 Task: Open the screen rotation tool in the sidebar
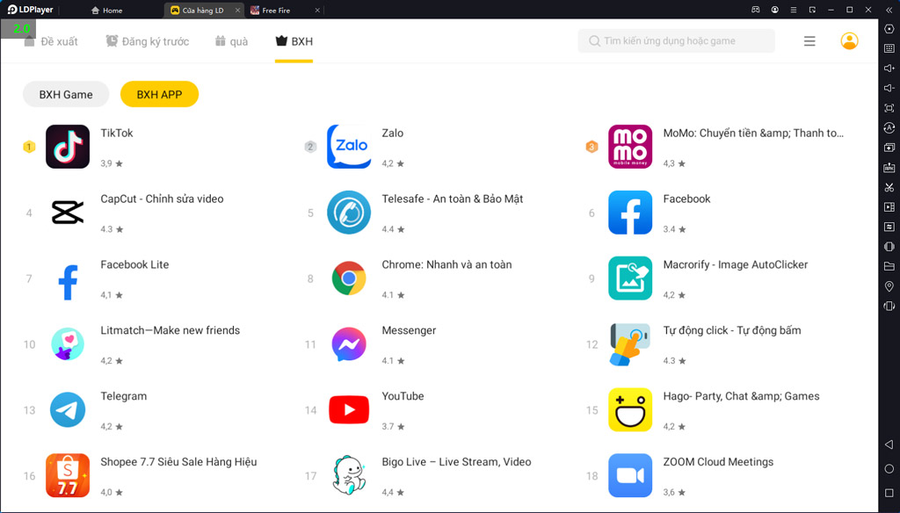tap(888, 128)
